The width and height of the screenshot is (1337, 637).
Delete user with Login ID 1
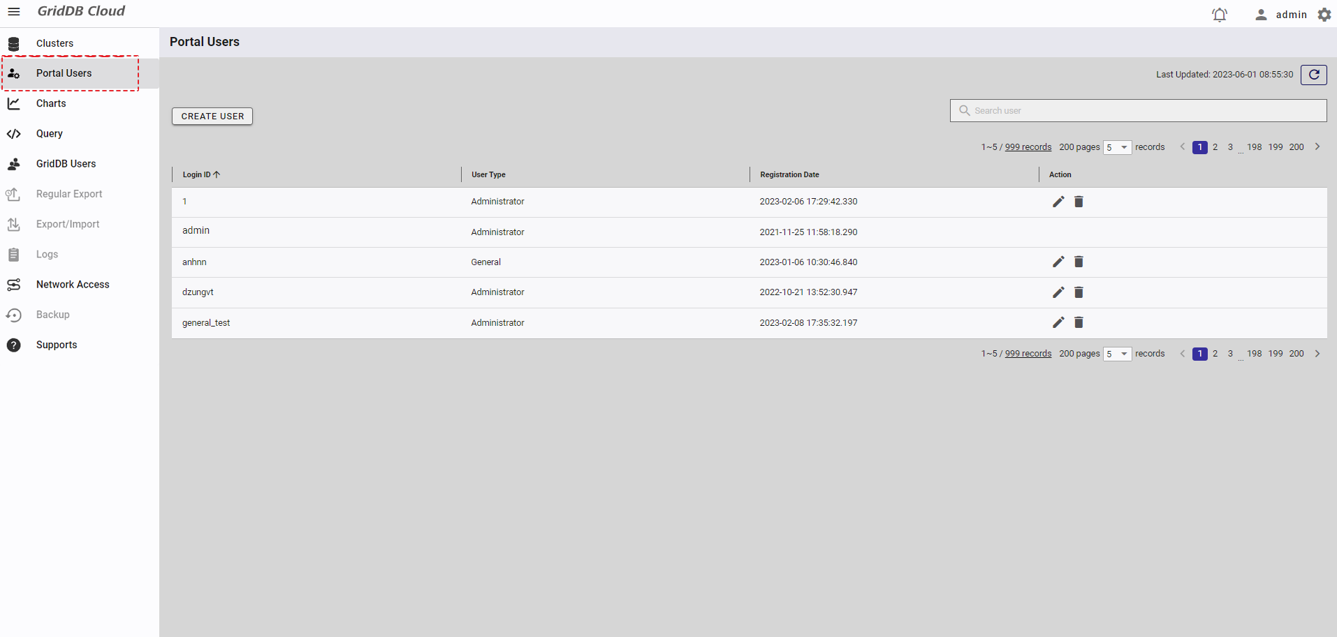click(x=1079, y=202)
